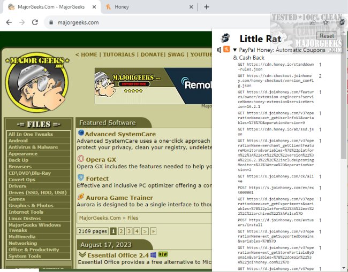This screenshot has height=272, width=348.
Task: Click the Fortect shield icon
Action: click(81, 177)
